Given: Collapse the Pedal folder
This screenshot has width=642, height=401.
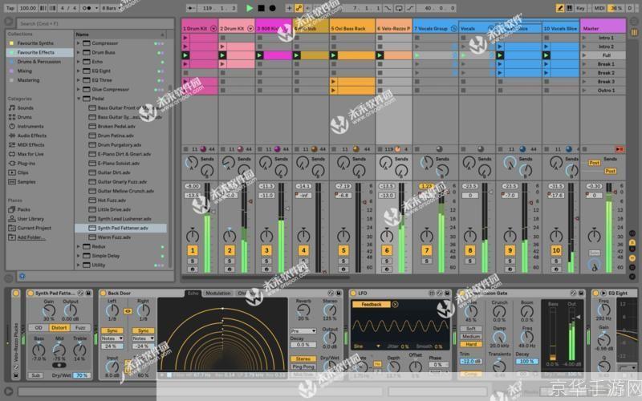Looking at the screenshot, I should (x=78, y=99).
